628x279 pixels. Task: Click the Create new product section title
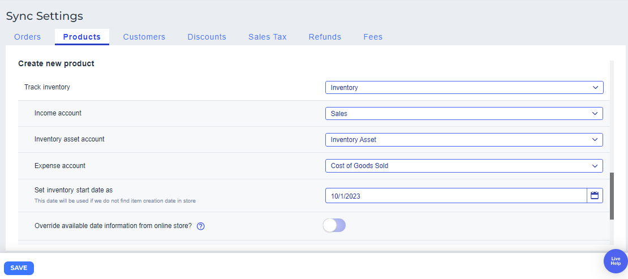point(56,63)
